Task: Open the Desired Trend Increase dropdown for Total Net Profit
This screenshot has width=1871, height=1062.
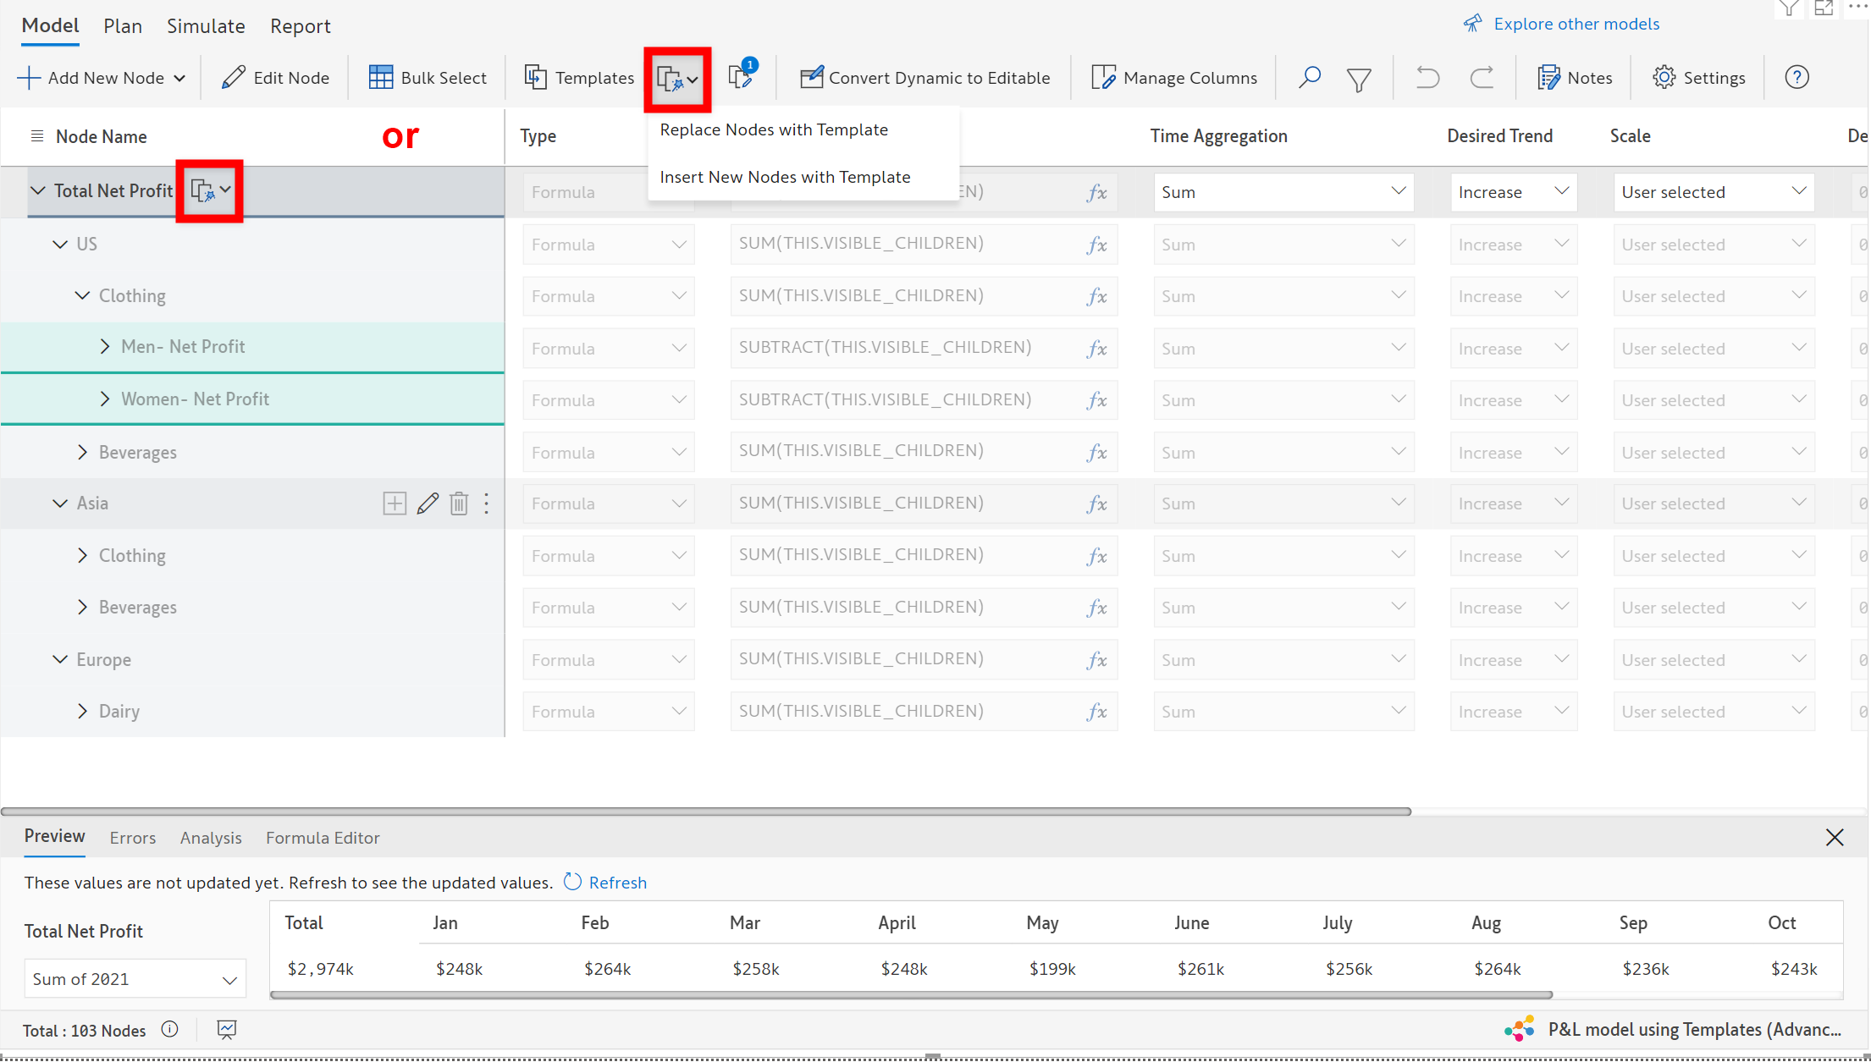Action: click(x=1513, y=193)
